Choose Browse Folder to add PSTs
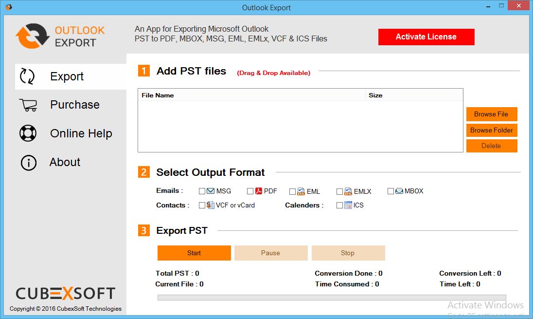The image size is (533, 319). tap(491, 130)
